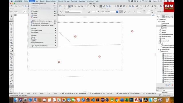Open the Project Map icon in the Navigator
This screenshot has height=103, width=183.
pyautogui.click(x=164, y=17)
